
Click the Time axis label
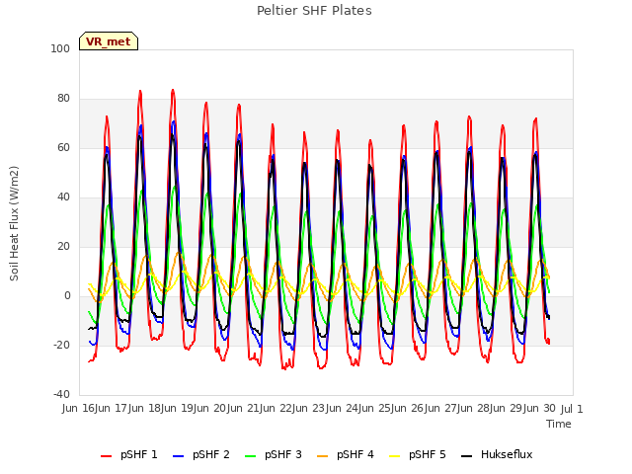[x=559, y=424]
